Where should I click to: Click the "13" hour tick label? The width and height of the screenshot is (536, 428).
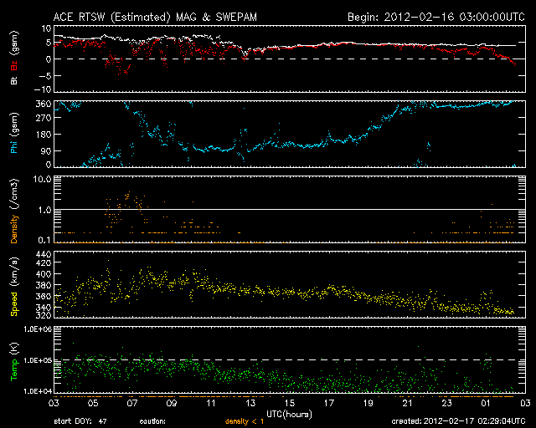click(x=250, y=403)
